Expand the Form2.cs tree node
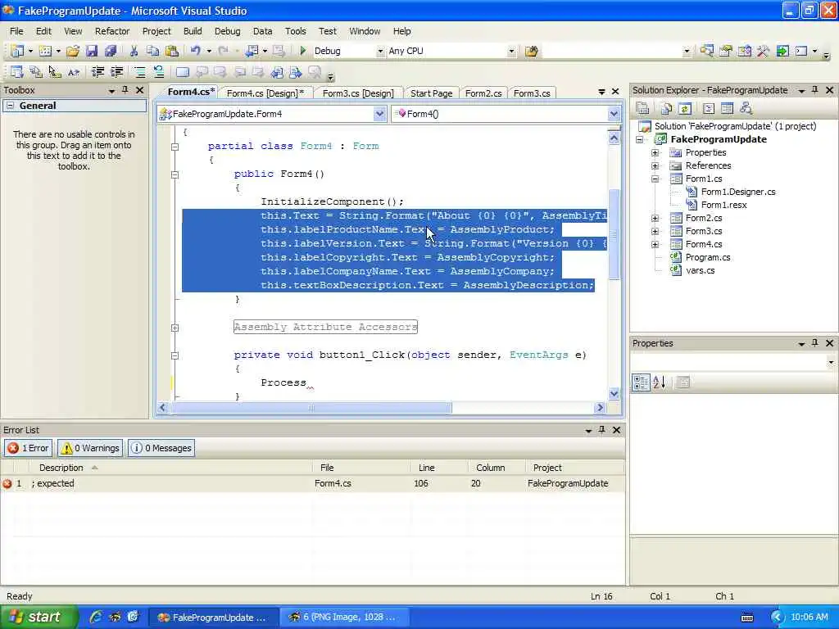Viewport: 839px width, 629px height. pyautogui.click(x=655, y=218)
